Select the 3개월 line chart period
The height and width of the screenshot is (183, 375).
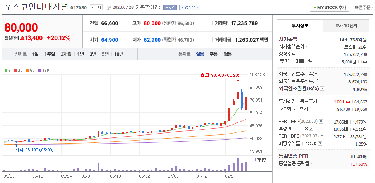tap(66, 54)
